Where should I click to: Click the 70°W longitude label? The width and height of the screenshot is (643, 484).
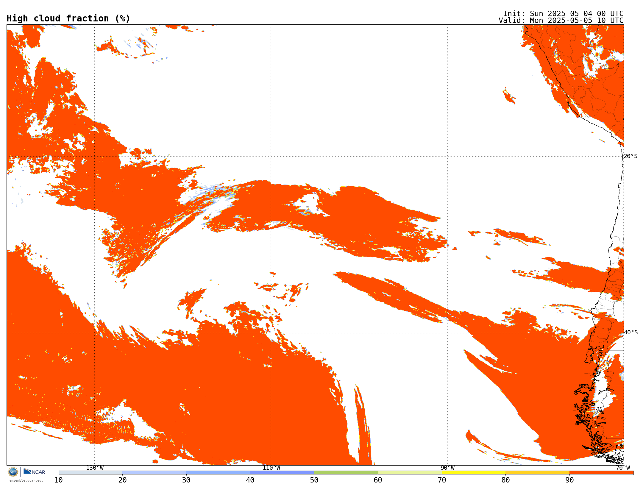point(623,468)
